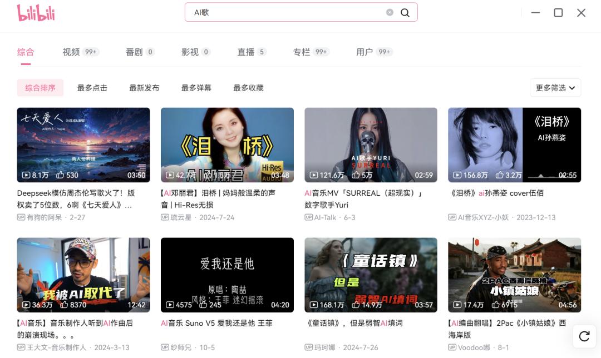Switch to the 直播 tab
The height and width of the screenshot is (358, 601).
click(252, 52)
